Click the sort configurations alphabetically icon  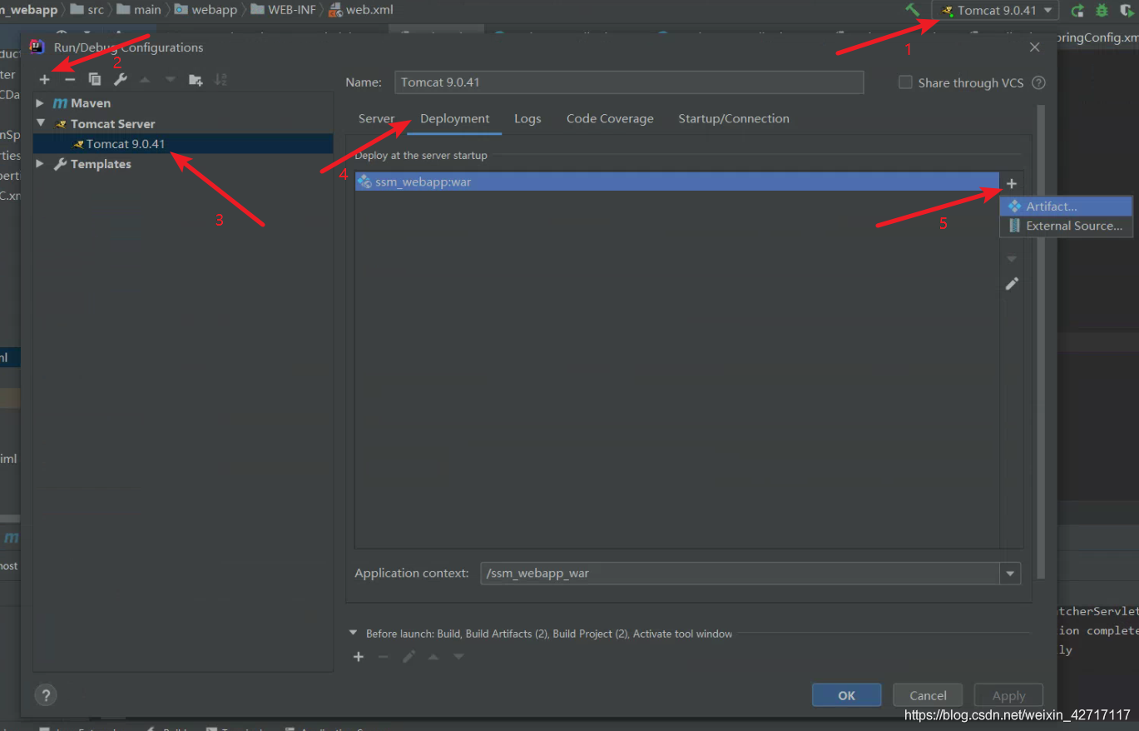pyautogui.click(x=220, y=80)
